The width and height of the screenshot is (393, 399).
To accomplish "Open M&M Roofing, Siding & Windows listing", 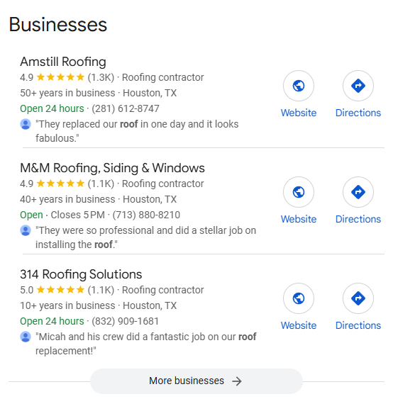I will click(x=112, y=168).
